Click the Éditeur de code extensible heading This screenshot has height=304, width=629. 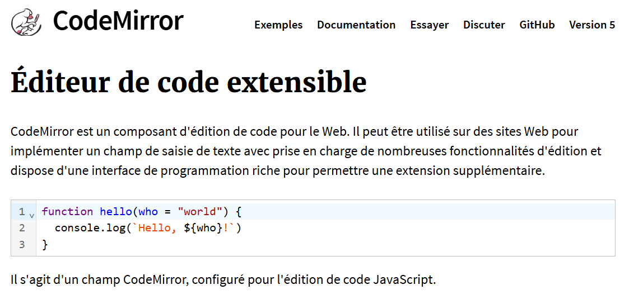[x=189, y=81]
